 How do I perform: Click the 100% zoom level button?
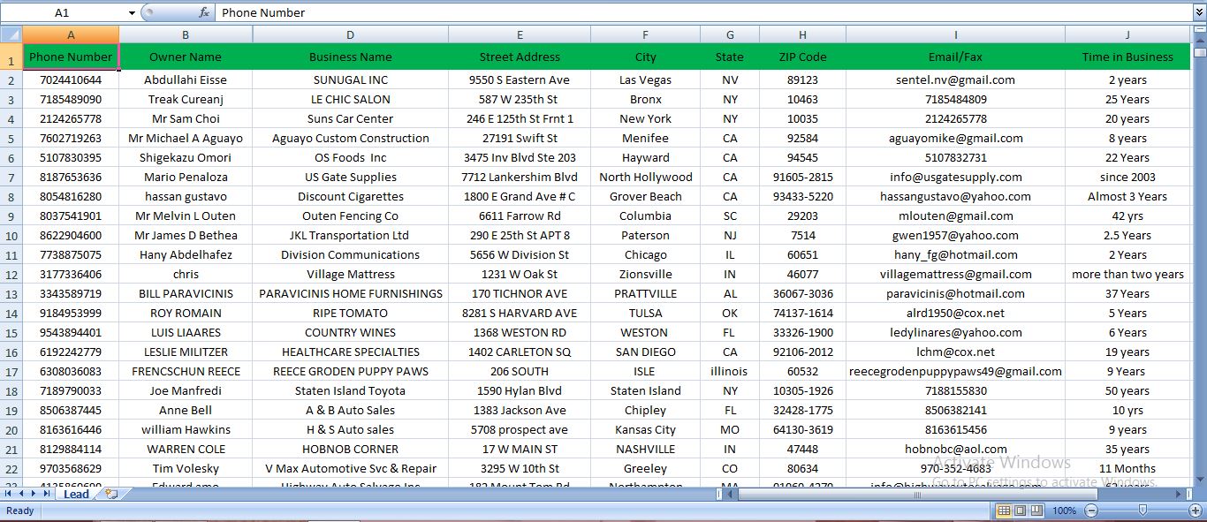coord(1064,511)
